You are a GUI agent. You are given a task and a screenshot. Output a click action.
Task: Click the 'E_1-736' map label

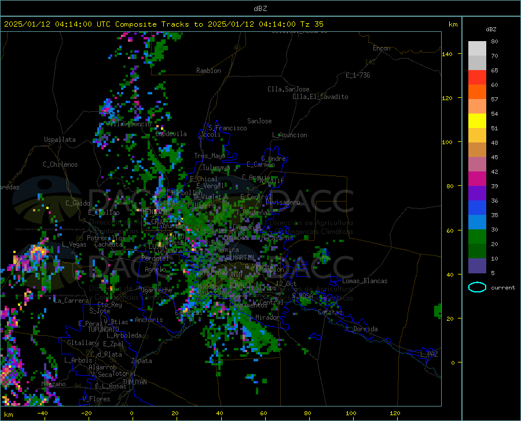click(358, 75)
